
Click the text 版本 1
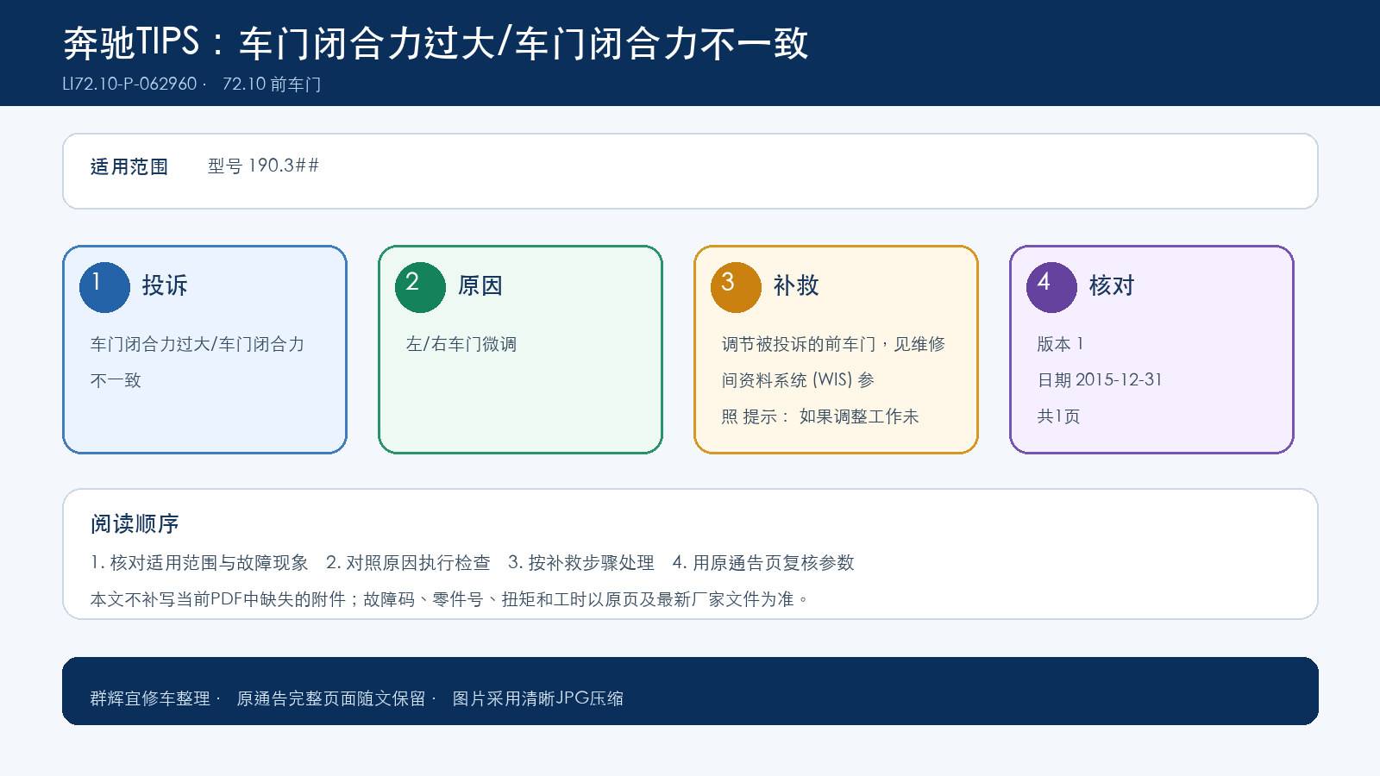1060,344
